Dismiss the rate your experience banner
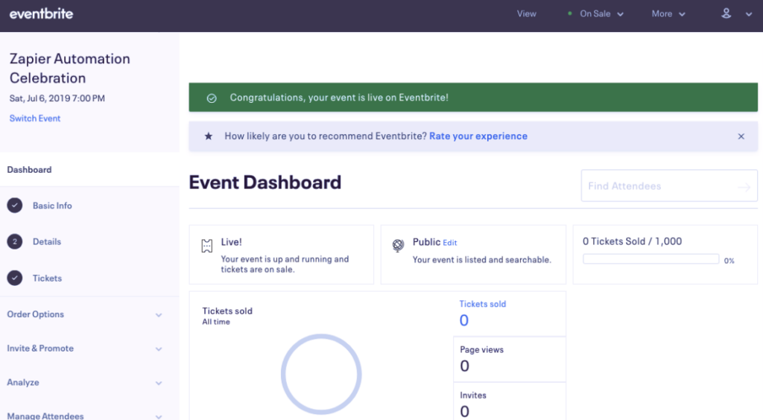 (x=741, y=136)
